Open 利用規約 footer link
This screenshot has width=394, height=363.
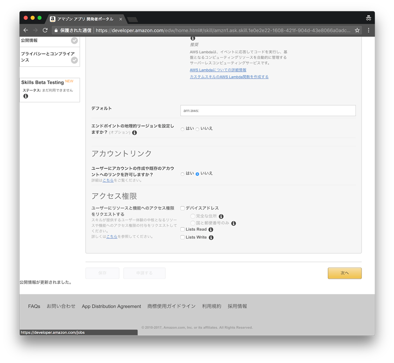212,306
